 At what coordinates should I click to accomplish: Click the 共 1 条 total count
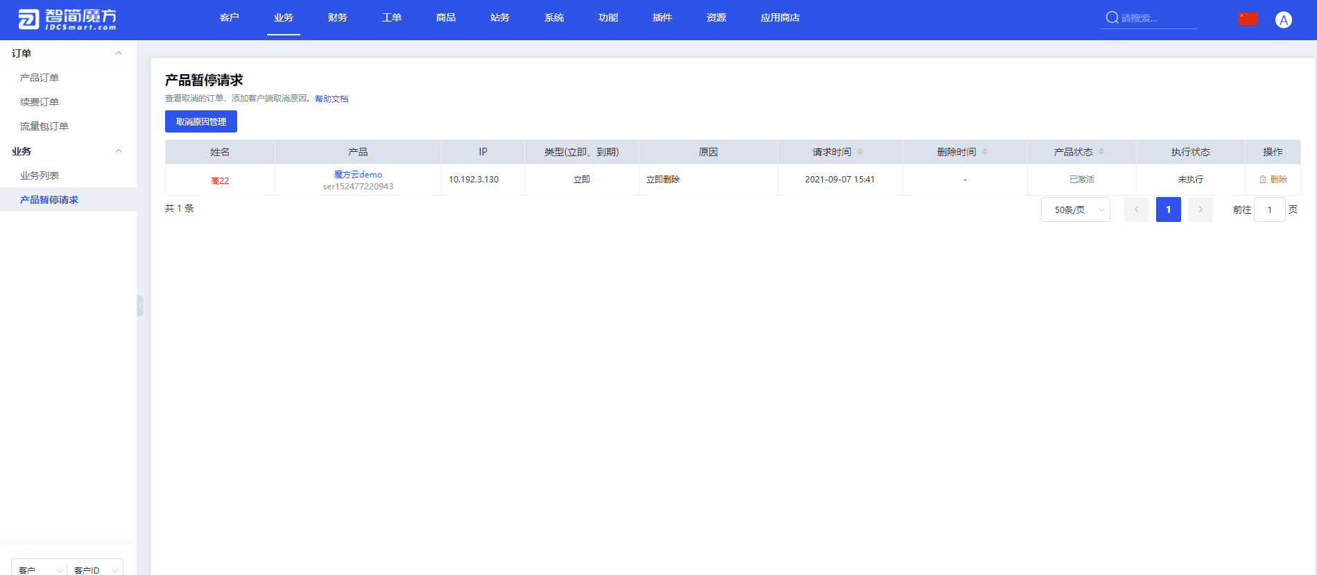tap(180, 208)
